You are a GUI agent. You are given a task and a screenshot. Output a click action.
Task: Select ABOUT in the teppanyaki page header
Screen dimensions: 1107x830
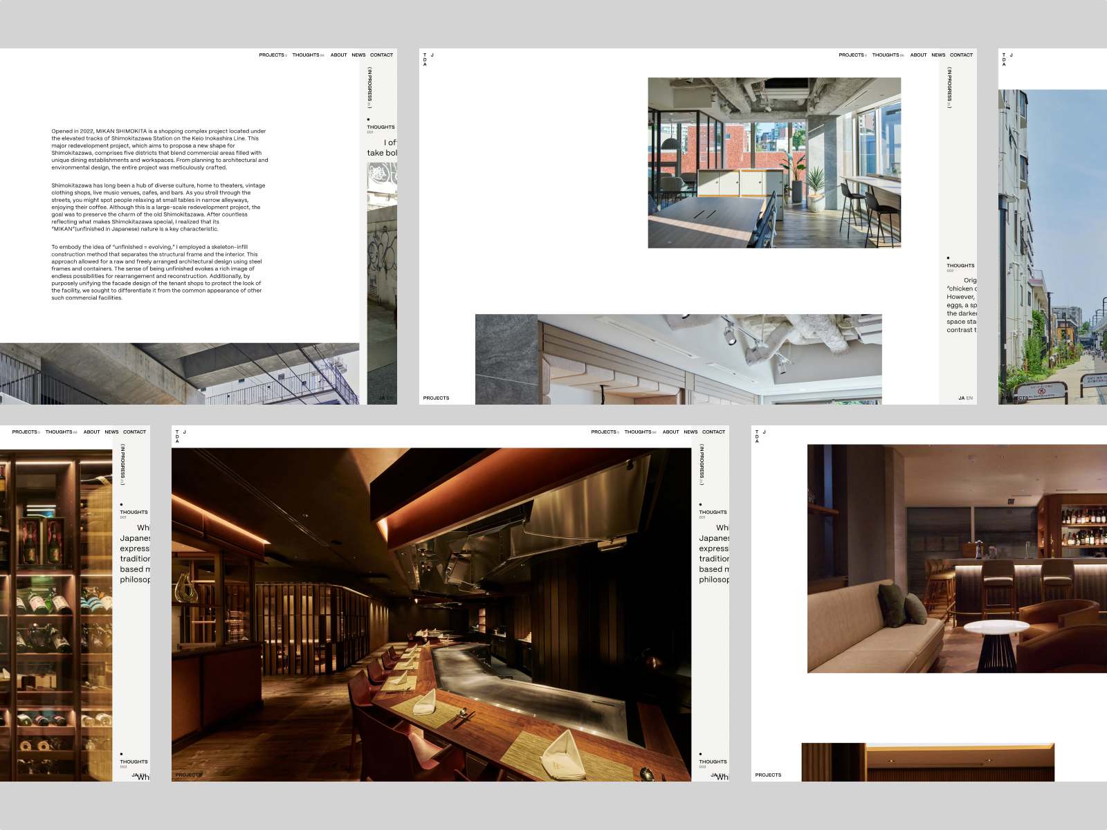tap(670, 432)
